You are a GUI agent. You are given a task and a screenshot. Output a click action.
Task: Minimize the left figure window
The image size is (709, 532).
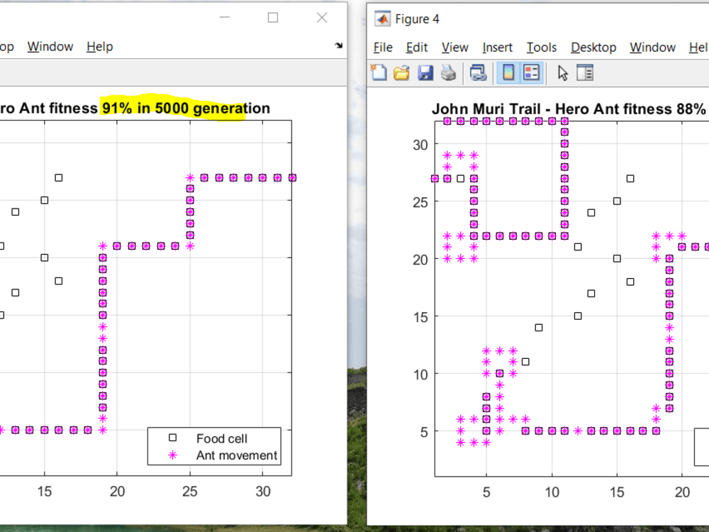click(225, 17)
